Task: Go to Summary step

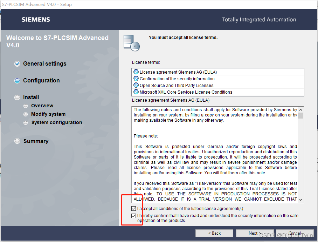Action: coord(36,141)
